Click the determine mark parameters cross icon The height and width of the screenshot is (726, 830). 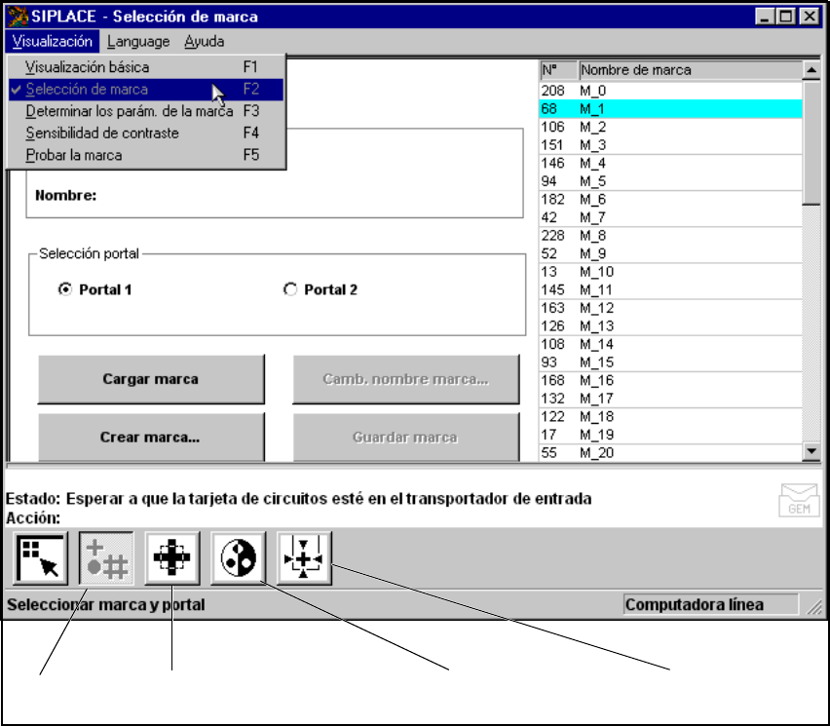tap(172, 558)
